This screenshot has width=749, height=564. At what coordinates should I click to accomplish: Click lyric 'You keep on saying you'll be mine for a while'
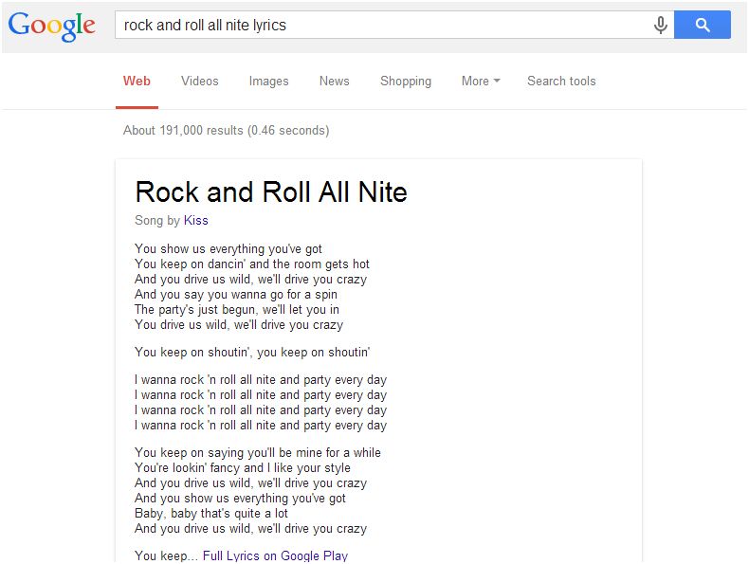click(x=258, y=453)
